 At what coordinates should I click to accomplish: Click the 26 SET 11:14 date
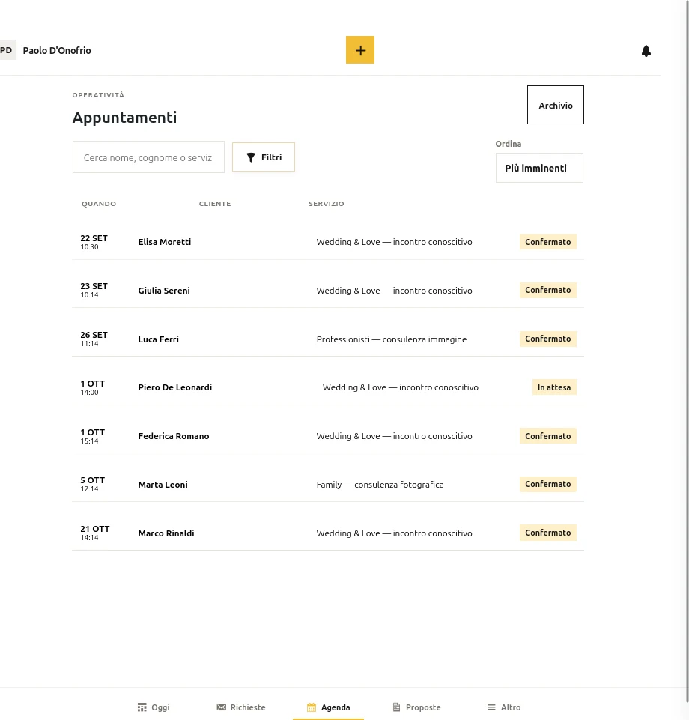(x=94, y=339)
